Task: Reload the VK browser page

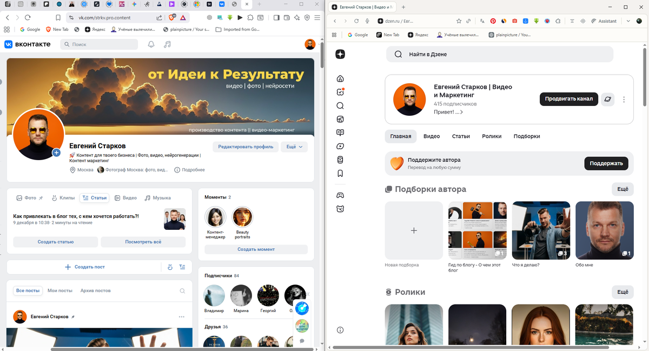Action: [x=28, y=17]
